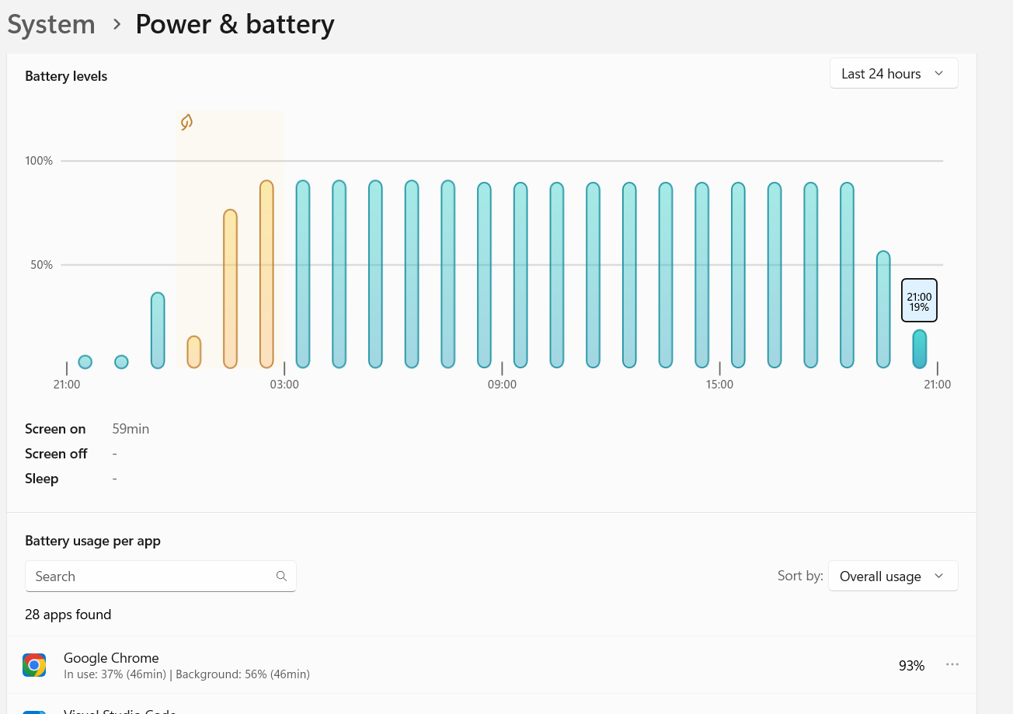Screen dimensions: 1013x714
Task: Open the Last 24 hours dropdown
Action: pyautogui.click(x=893, y=74)
